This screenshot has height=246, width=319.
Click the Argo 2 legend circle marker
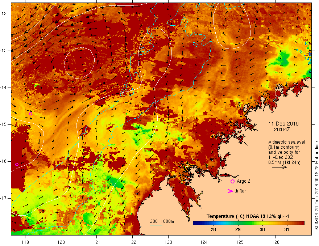point(232,182)
